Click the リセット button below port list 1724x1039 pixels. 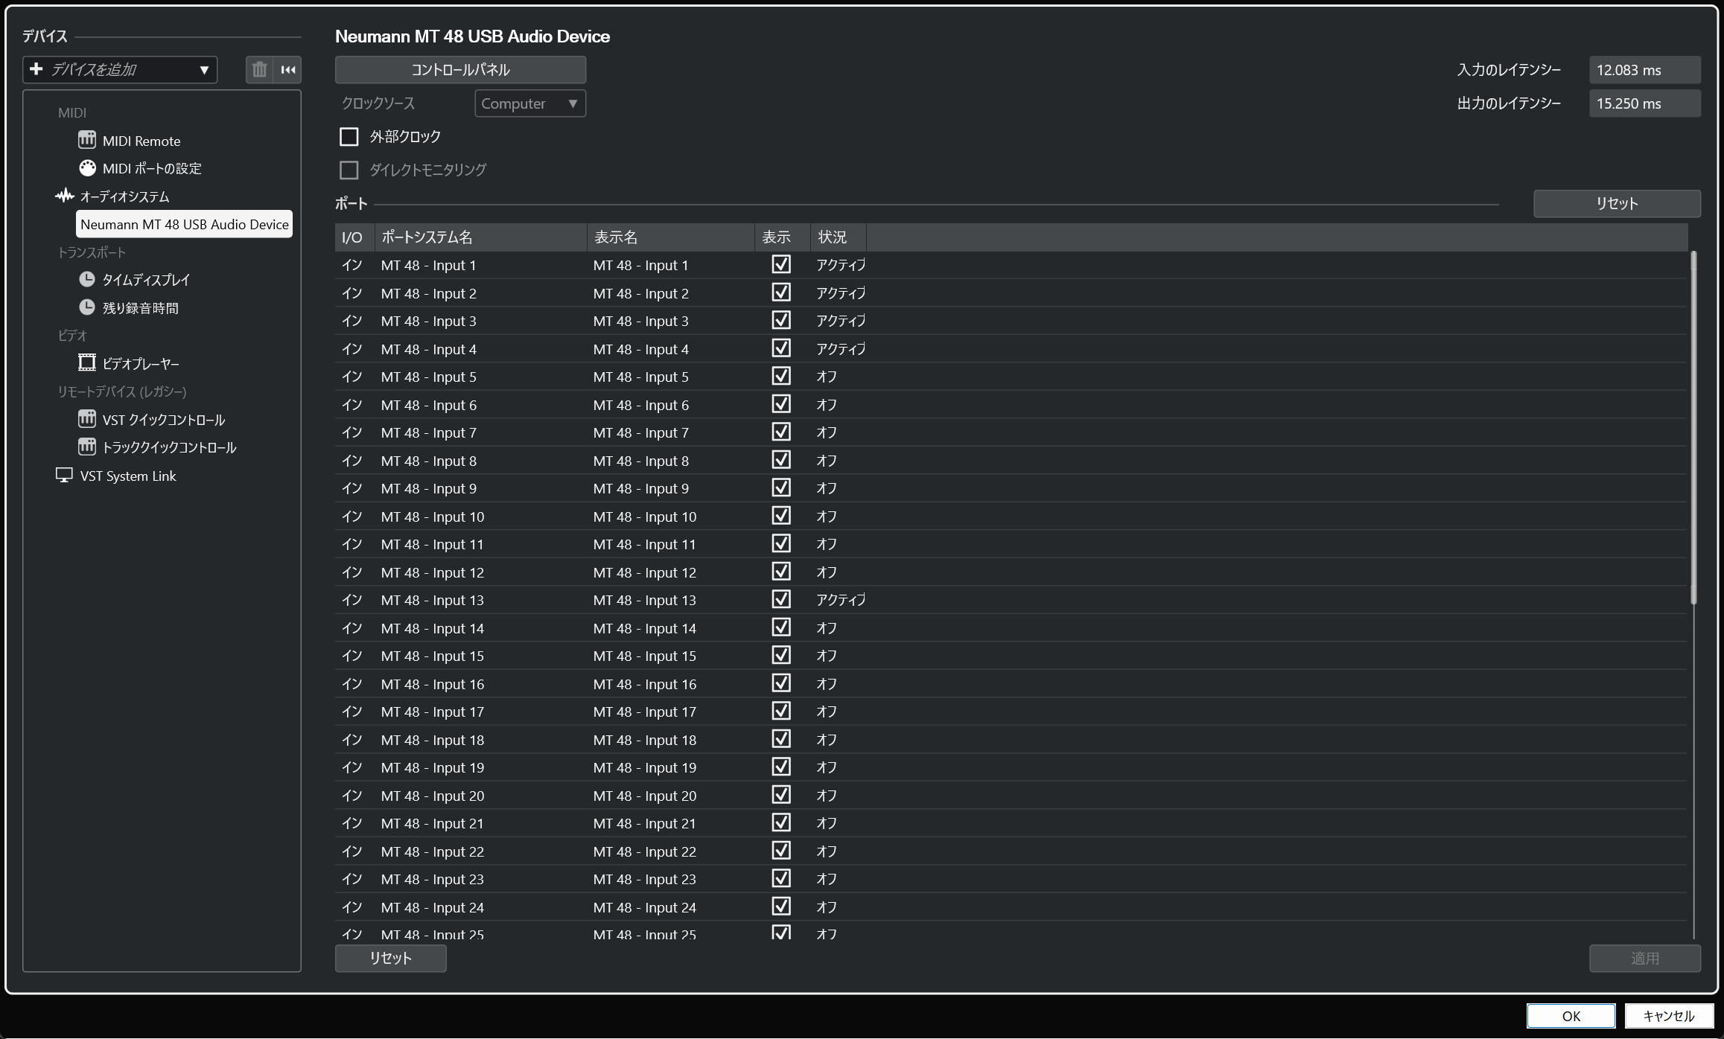[x=390, y=958]
